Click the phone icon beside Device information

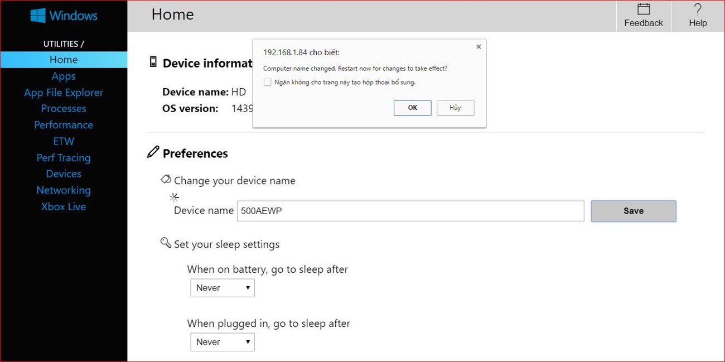coord(153,62)
